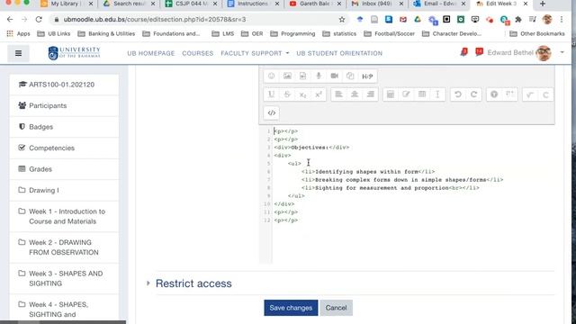Click the browser address bar URL

[x=155, y=20]
